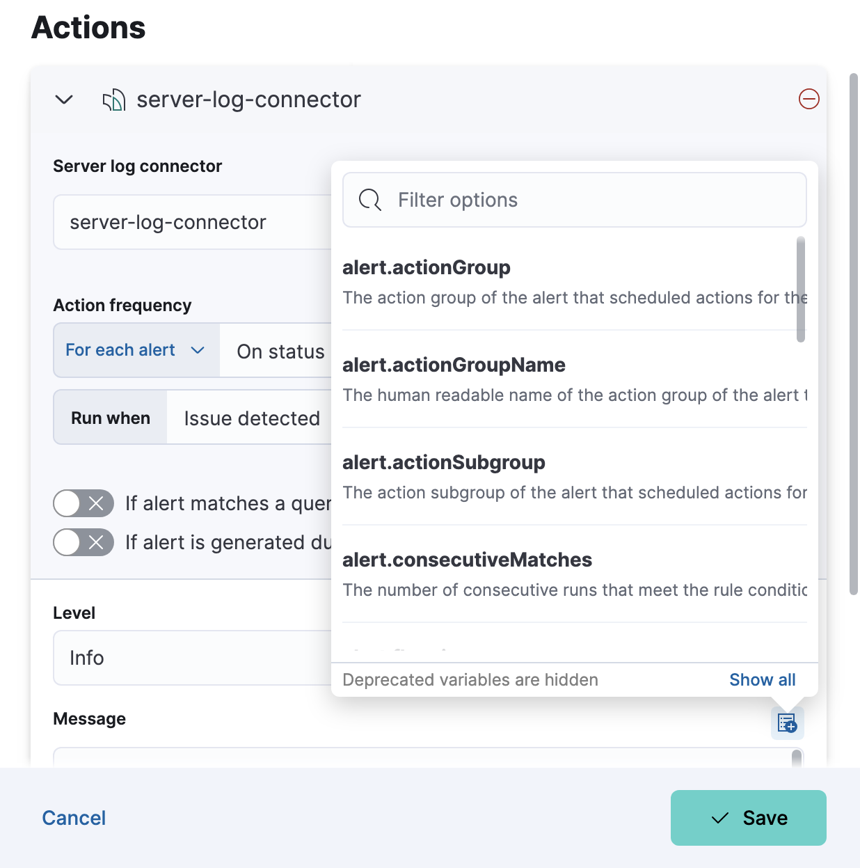
Task: Show all deprecated variables
Action: [762, 679]
